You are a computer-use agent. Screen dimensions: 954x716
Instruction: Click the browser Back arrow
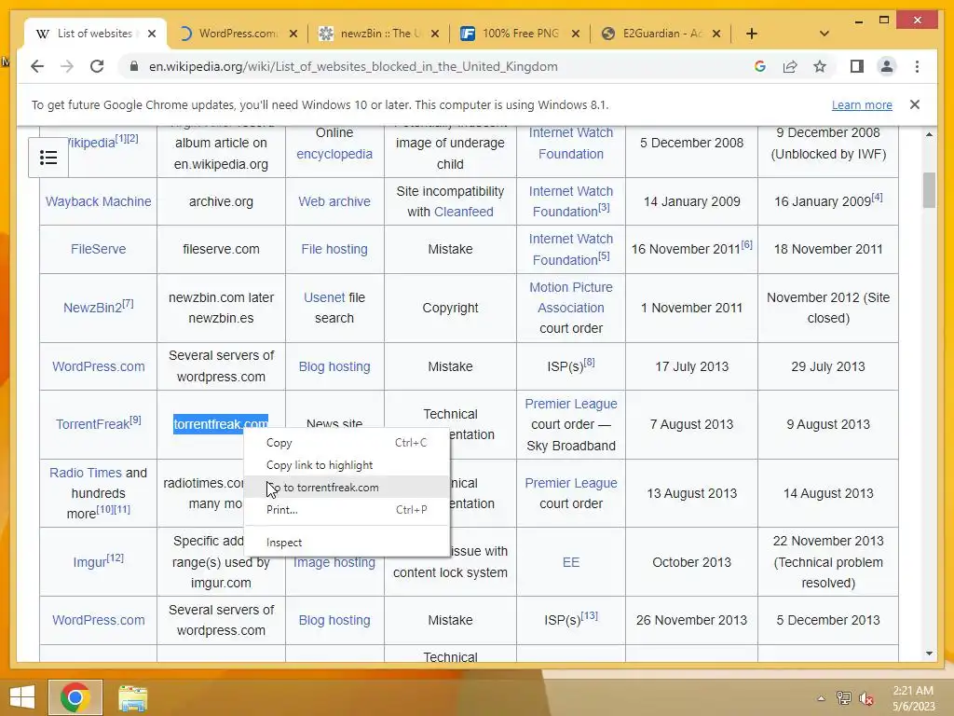(x=37, y=66)
